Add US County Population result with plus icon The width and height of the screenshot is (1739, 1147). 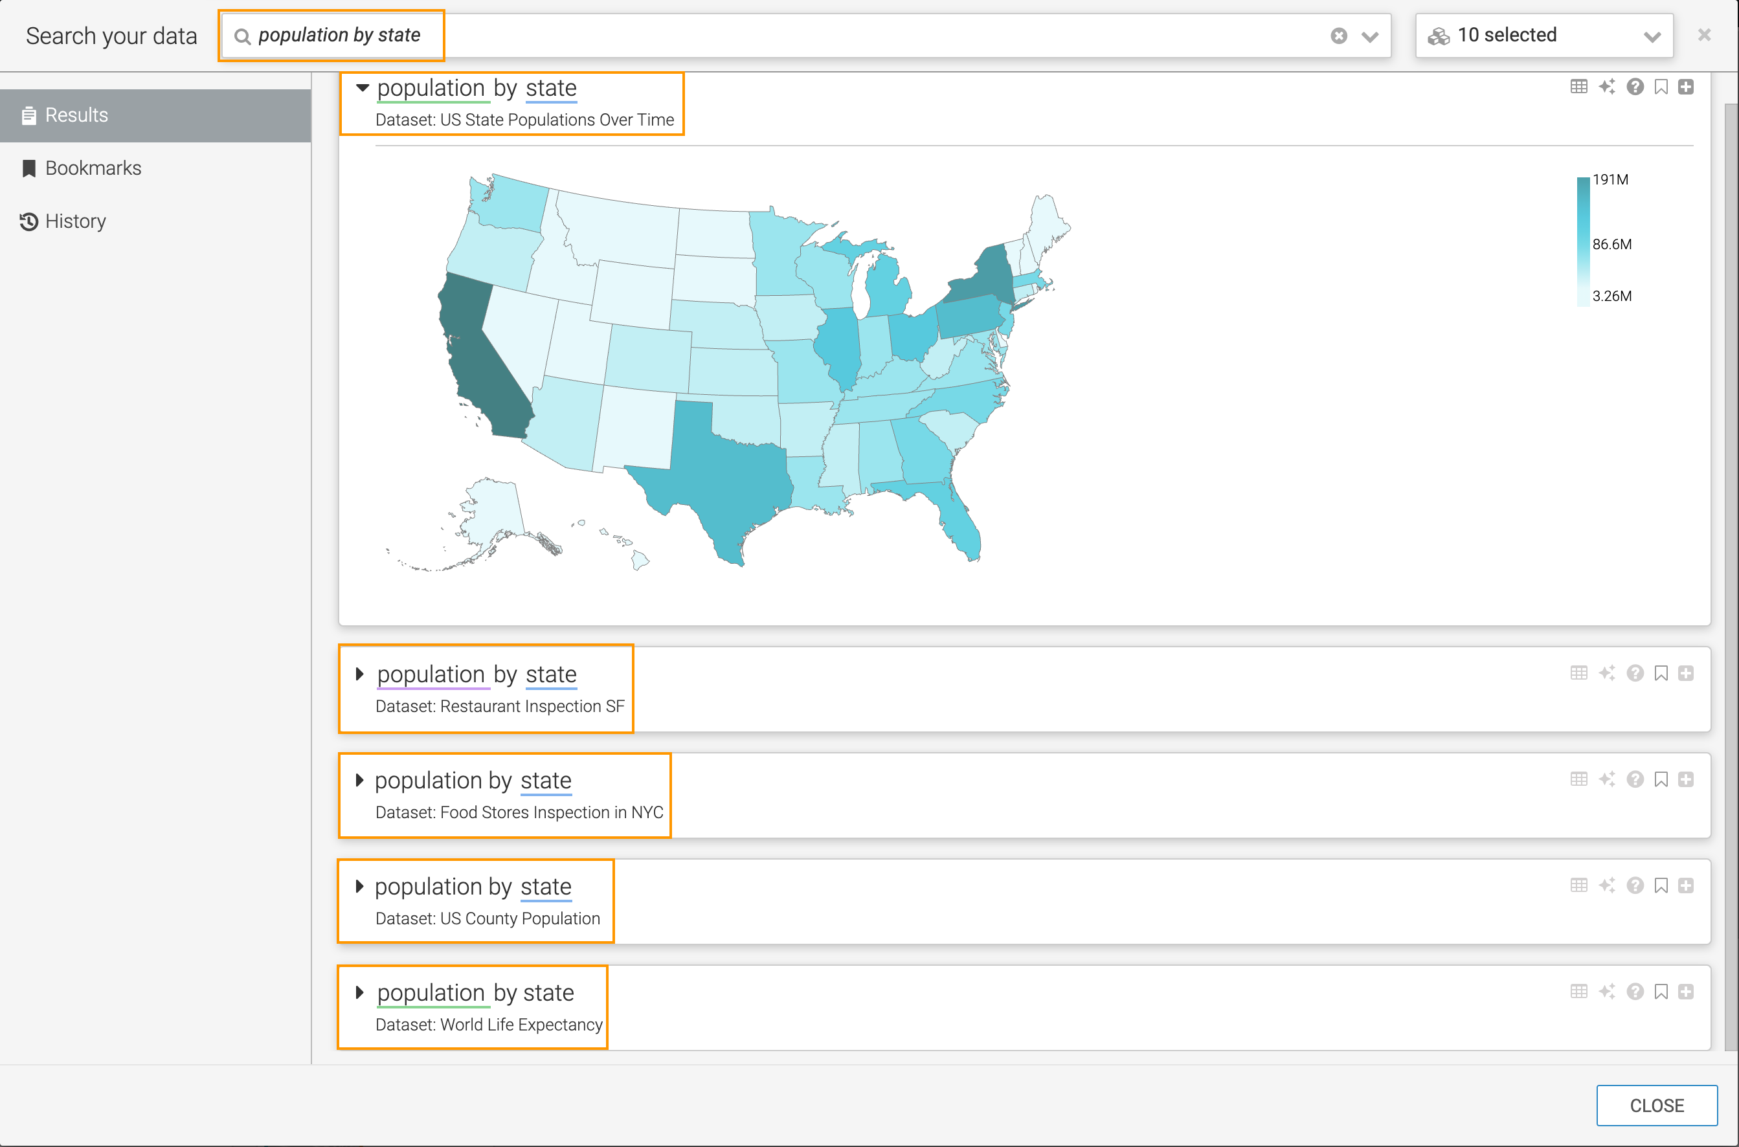[x=1686, y=885]
